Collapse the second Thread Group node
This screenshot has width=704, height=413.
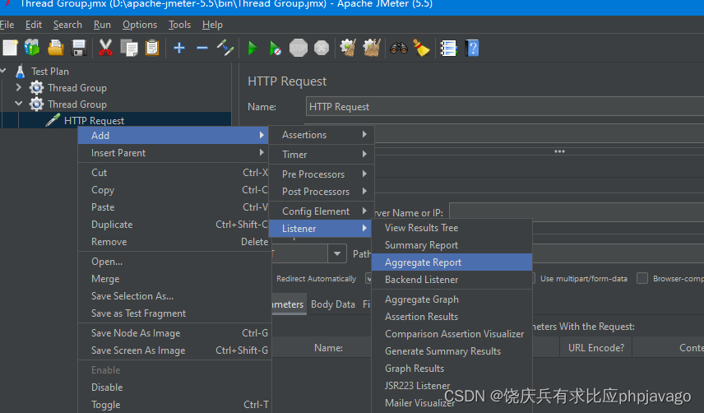(19, 104)
